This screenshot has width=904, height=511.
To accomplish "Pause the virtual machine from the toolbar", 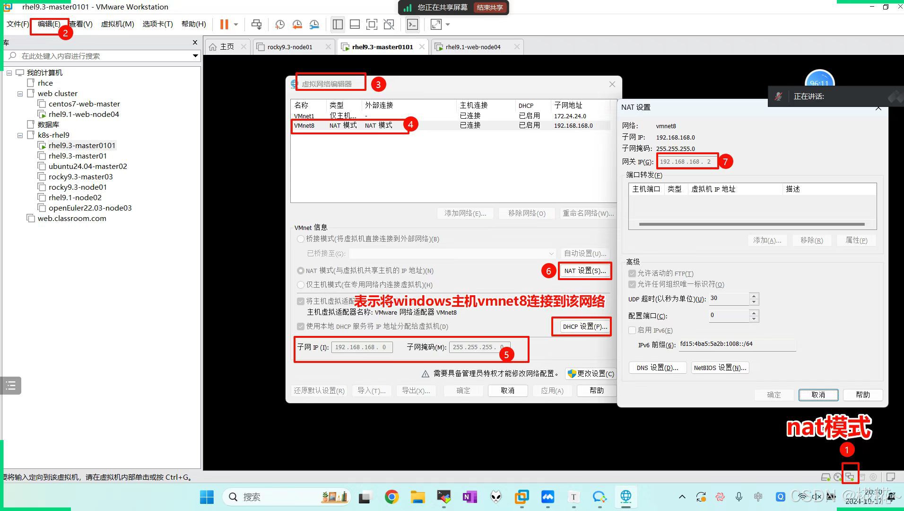I will coord(224,24).
